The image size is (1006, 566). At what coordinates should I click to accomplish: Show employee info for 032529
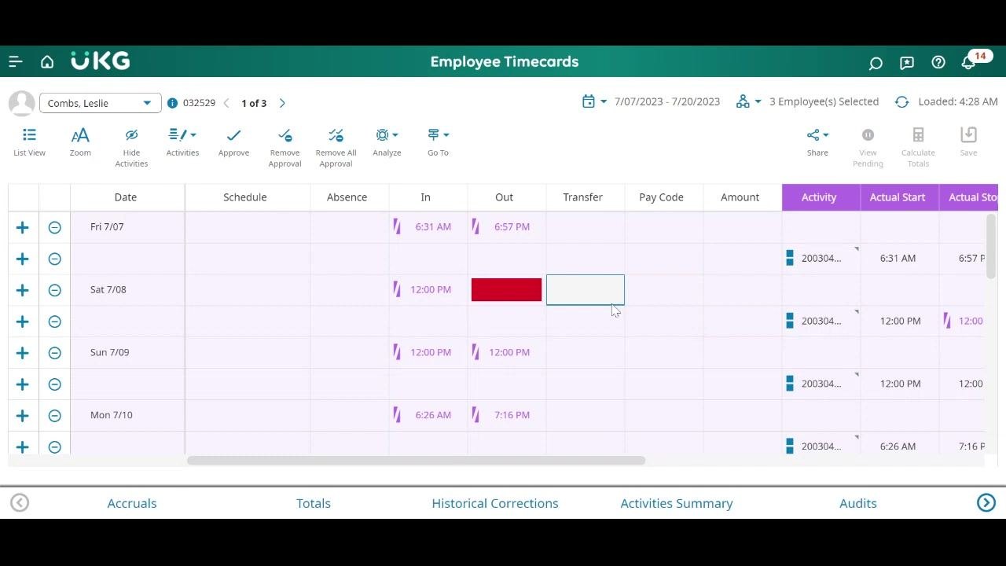[173, 103]
